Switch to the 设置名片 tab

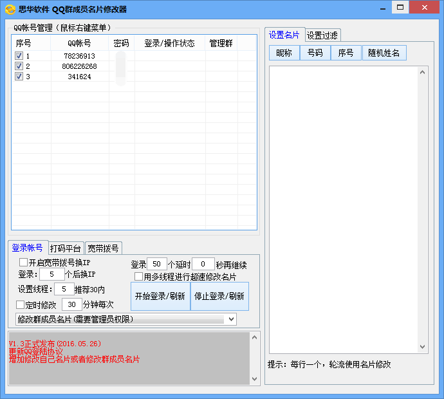[x=284, y=35]
